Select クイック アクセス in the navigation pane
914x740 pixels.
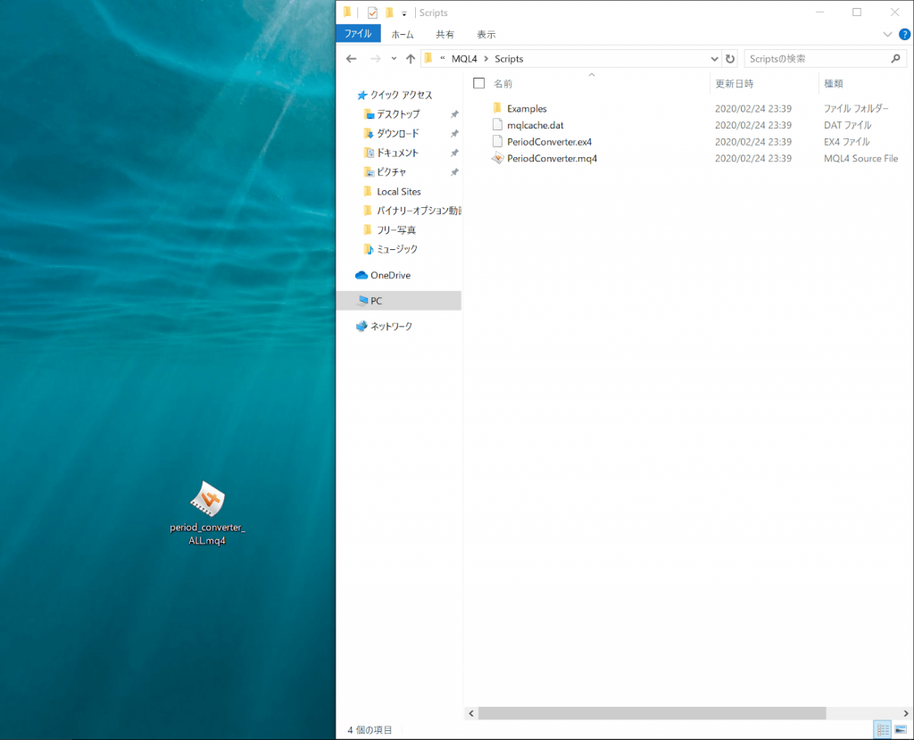click(x=401, y=95)
